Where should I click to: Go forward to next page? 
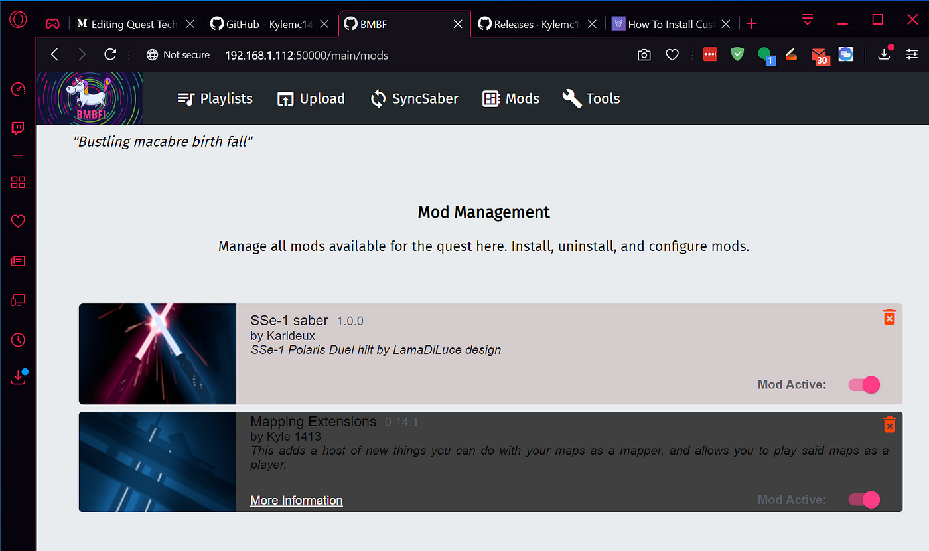pyautogui.click(x=82, y=55)
